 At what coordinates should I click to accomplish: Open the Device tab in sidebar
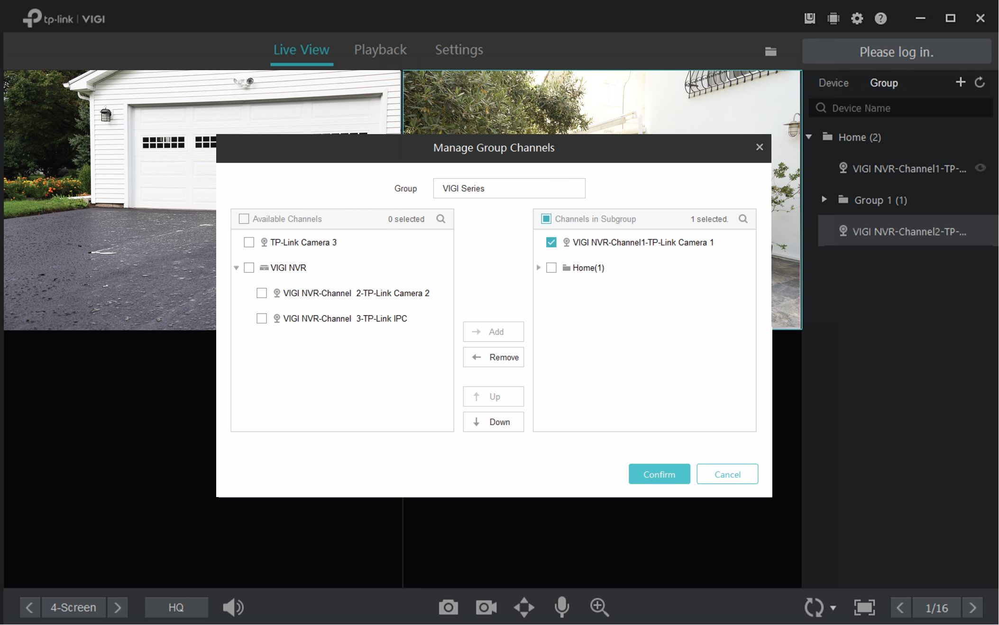coord(833,83)
